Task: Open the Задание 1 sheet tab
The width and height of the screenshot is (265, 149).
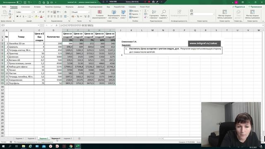Action: pos(20,138)
